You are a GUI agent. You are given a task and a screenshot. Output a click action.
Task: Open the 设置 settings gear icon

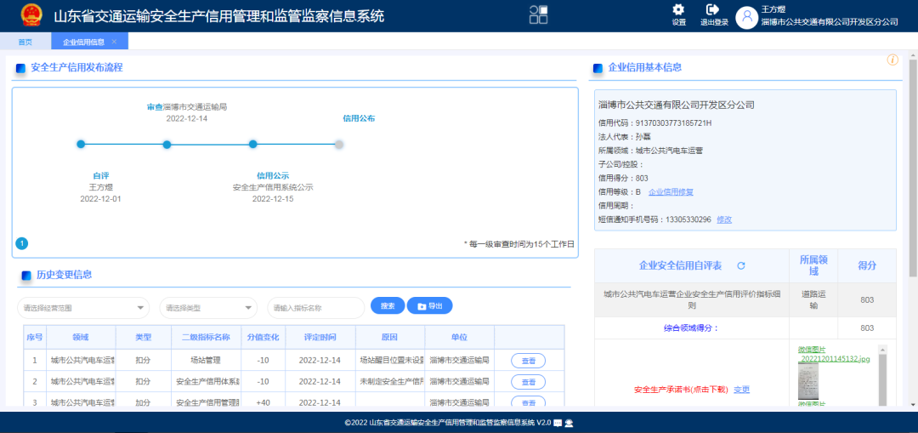click(678, 9)
